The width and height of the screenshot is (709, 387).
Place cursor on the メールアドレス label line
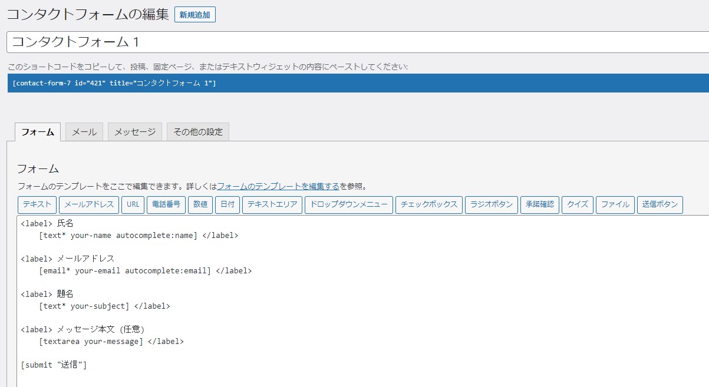(68, 259)
